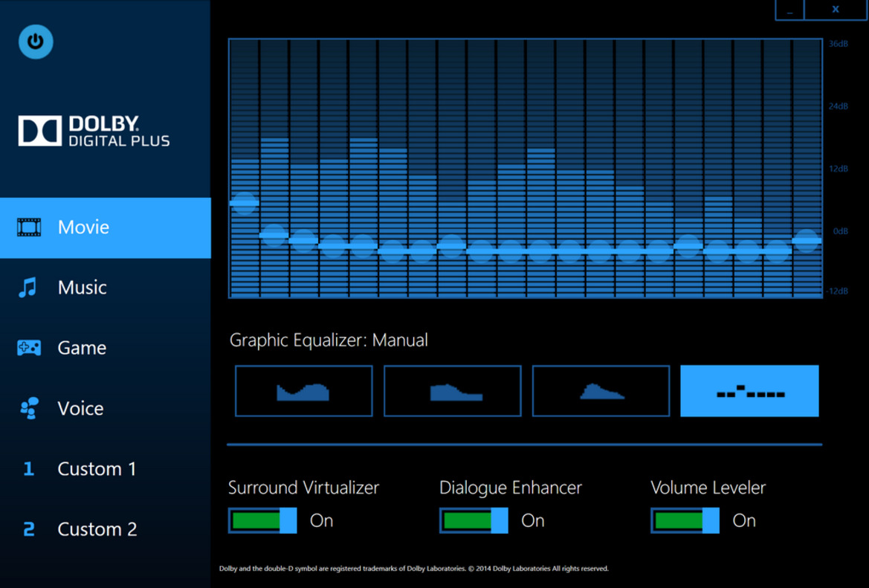Image resolution: width=869 pixels, height=588 pixels.
Task: Click the last equalizer band slider handle
Action: [x=807, y=240]
